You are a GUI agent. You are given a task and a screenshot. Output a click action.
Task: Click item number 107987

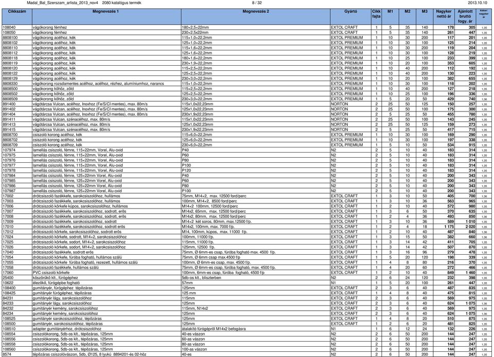(x=9, y=191)
